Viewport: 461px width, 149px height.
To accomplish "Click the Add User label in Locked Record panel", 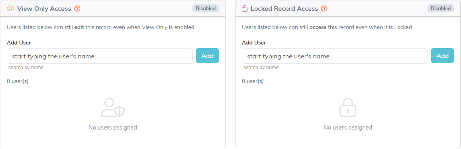I will [254, 43].
